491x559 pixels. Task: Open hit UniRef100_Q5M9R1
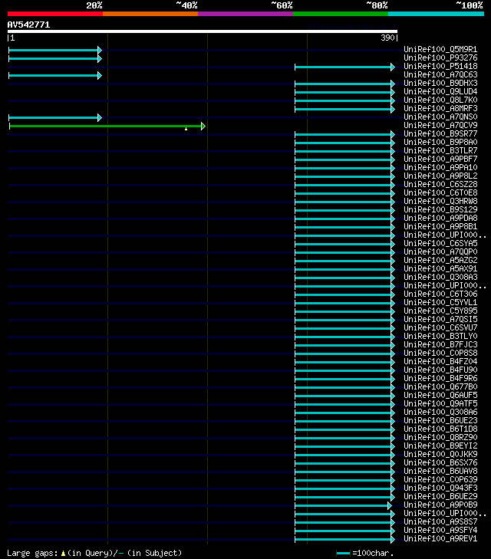440,49
